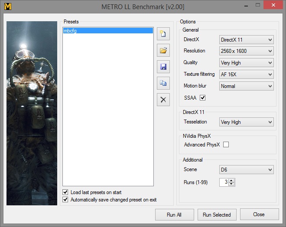Expand the Tesselation dropdown
Screen dimensions: 286x227
click(247, 122)
